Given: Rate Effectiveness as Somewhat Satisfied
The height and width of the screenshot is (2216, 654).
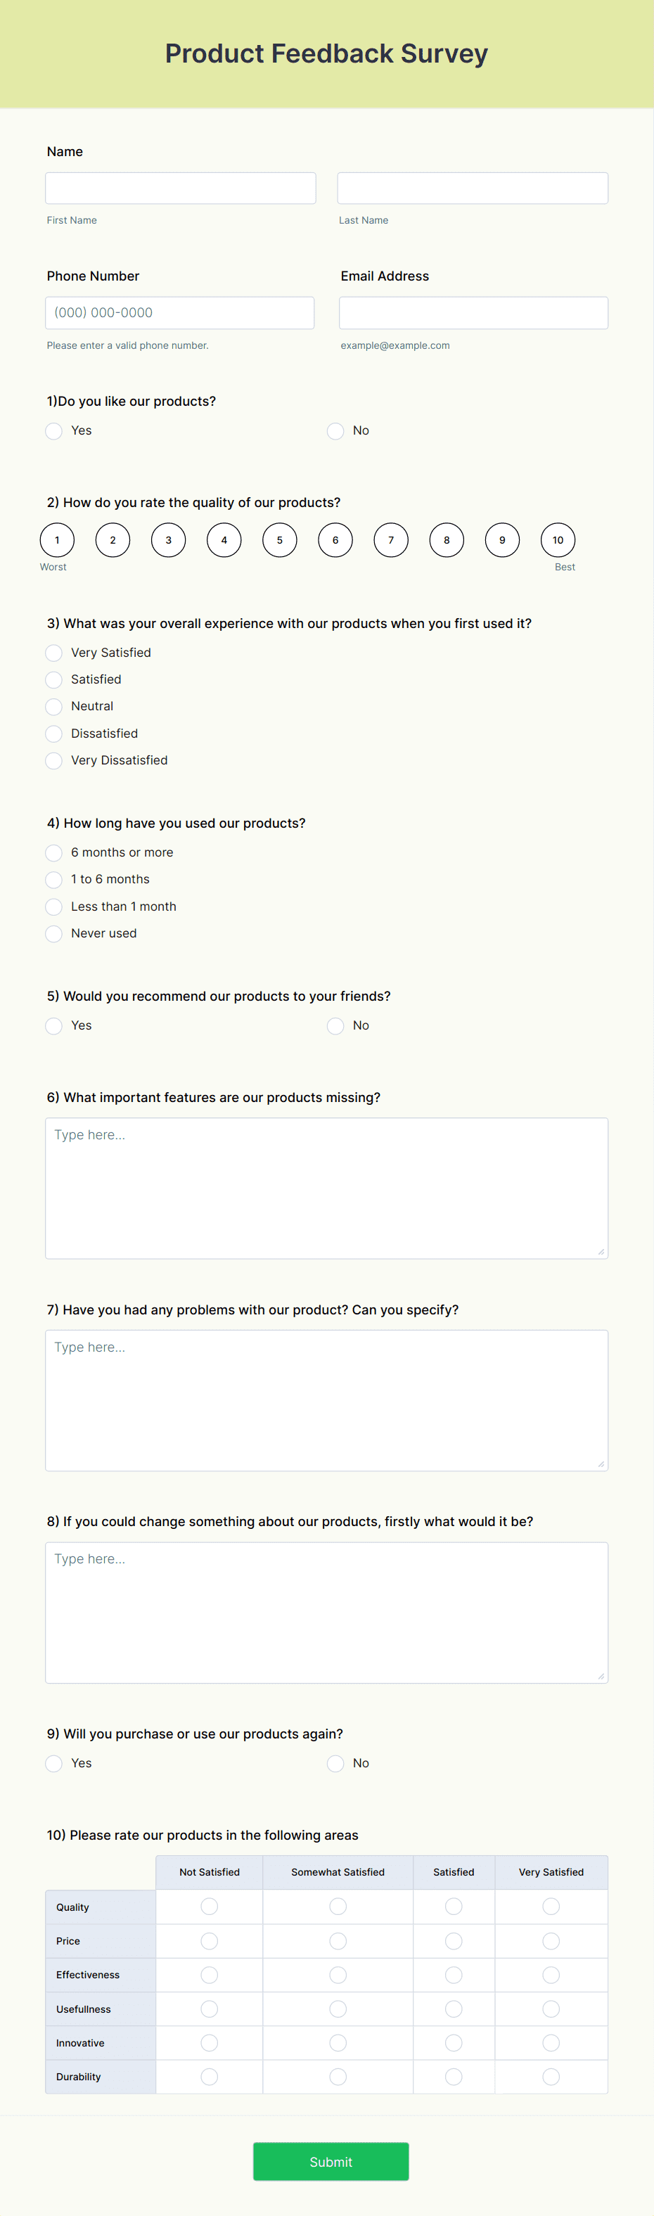Looking at the screenshot, I should (338, 1974).
